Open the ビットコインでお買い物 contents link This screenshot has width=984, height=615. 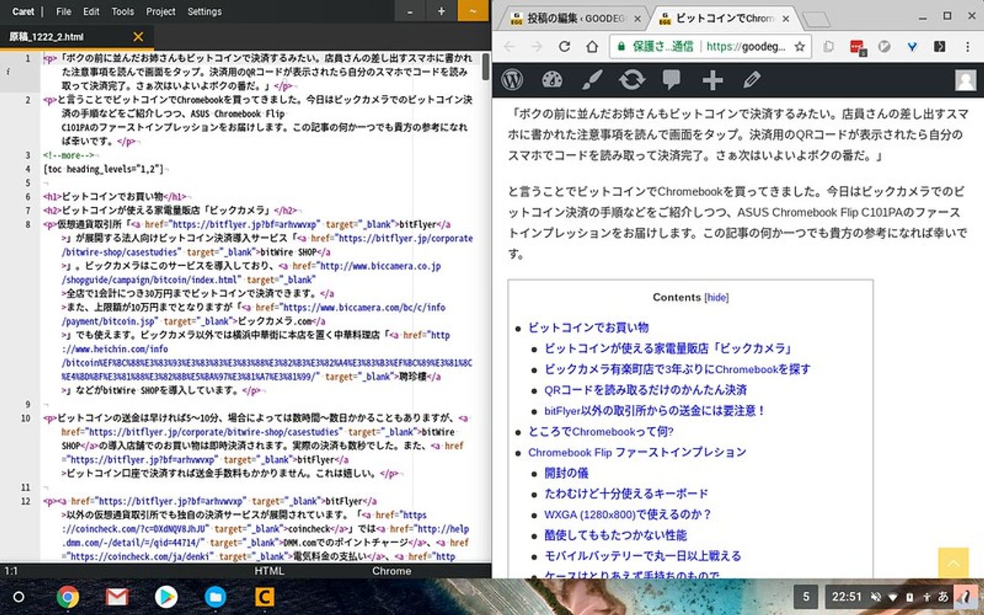pyautogui.click(x=589, y=327)
